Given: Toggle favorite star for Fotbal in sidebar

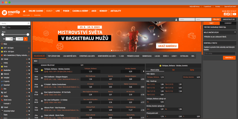Looking at the screenshot, I should click(27, 59).
